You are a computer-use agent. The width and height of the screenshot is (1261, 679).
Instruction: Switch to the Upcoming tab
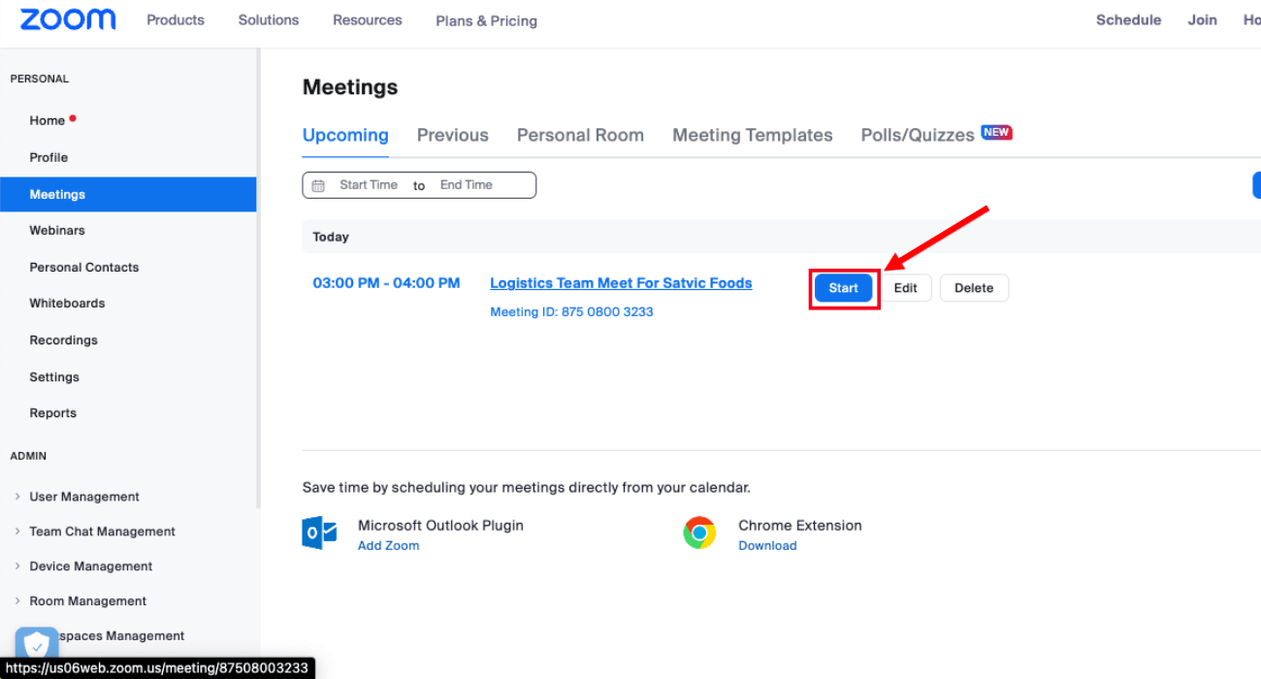345,136
